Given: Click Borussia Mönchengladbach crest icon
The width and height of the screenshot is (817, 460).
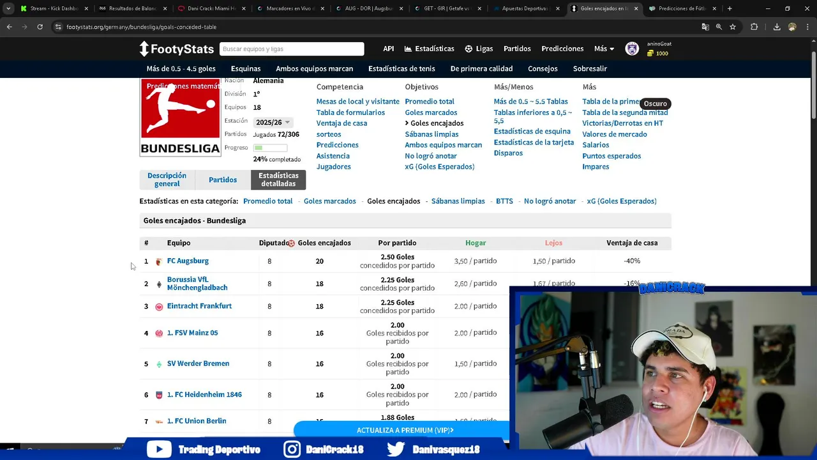Looking at the screenshot, I should [x=159, y=284].
